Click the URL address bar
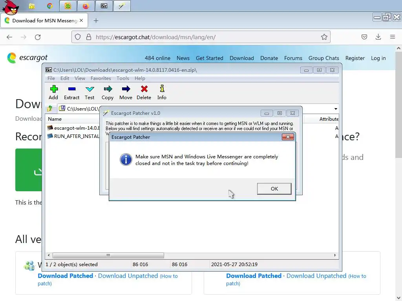Viewport: 402px width, 301px height. coord(201,37)
